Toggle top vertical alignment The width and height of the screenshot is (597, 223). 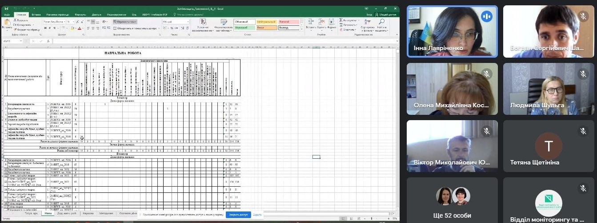click(x=88, y=21)
